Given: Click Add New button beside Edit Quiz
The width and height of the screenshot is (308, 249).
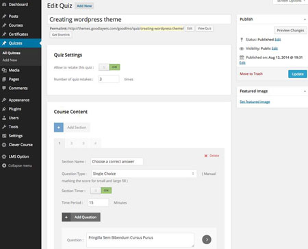Looking at the screenshot, I should (84, 6).
